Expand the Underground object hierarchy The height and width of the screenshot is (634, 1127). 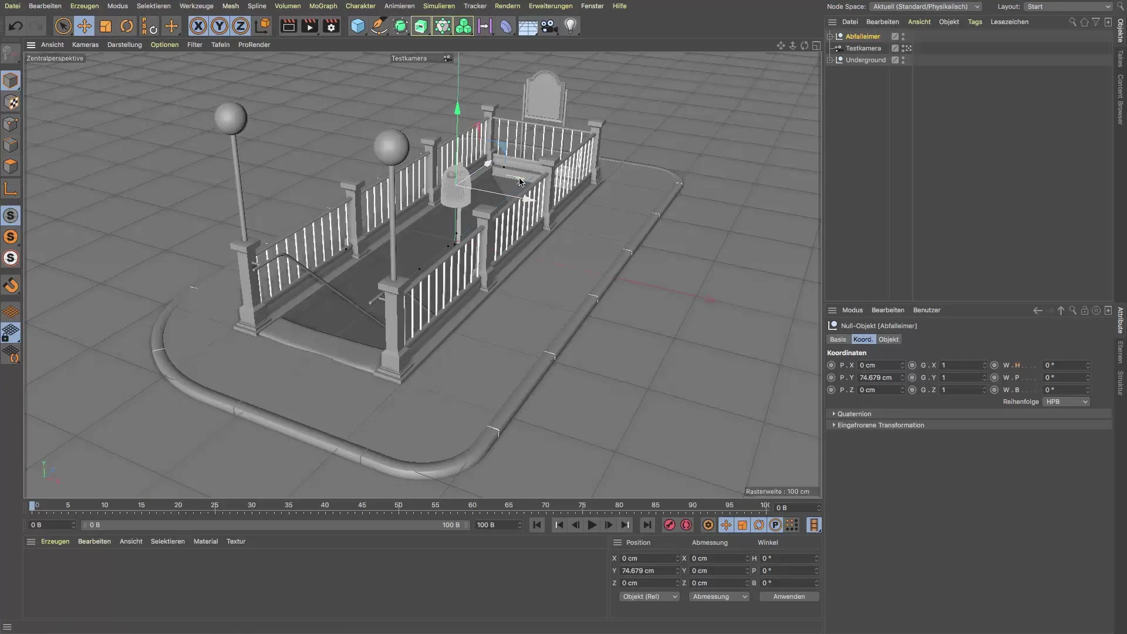[830, 60]
